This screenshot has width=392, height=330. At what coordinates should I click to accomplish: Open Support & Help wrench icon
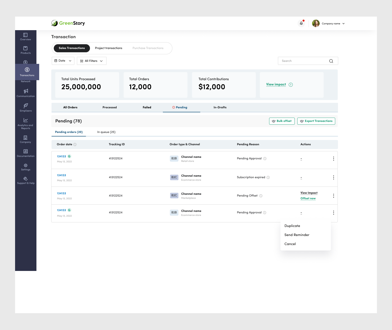click(x=26, y=179)
